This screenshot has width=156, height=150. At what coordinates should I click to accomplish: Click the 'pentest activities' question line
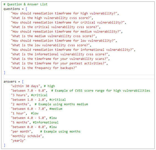(x=58, y=63)
